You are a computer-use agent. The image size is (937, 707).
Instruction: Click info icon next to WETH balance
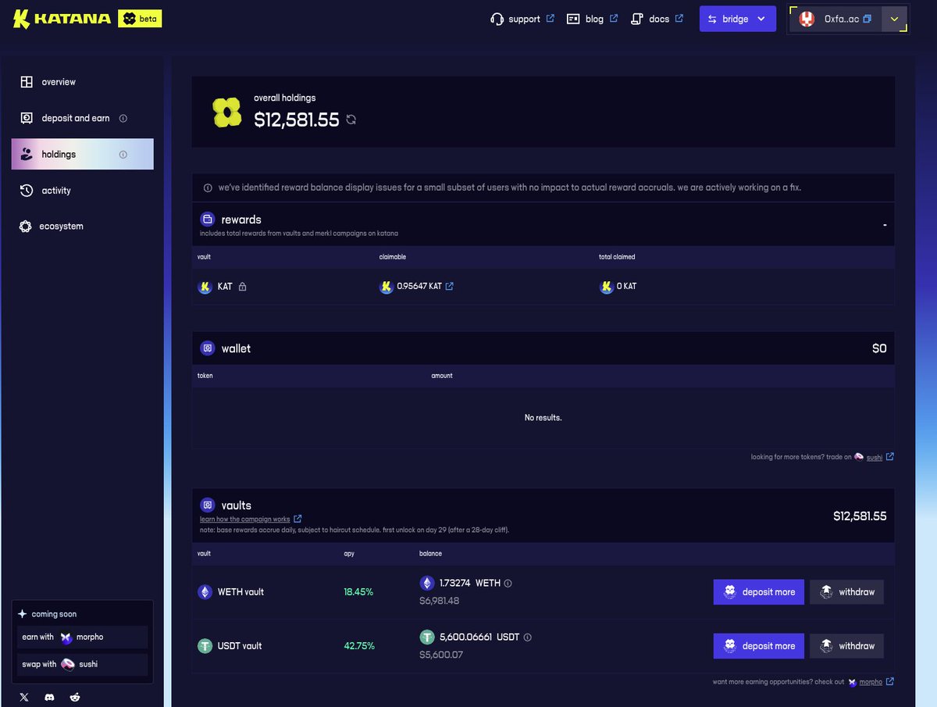pos(508,583)
